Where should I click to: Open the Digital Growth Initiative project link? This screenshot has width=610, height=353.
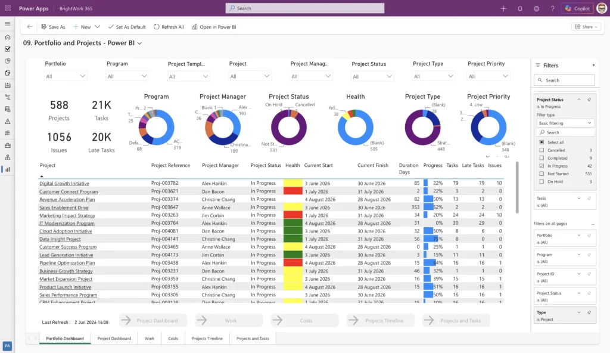tap(64, 183)
